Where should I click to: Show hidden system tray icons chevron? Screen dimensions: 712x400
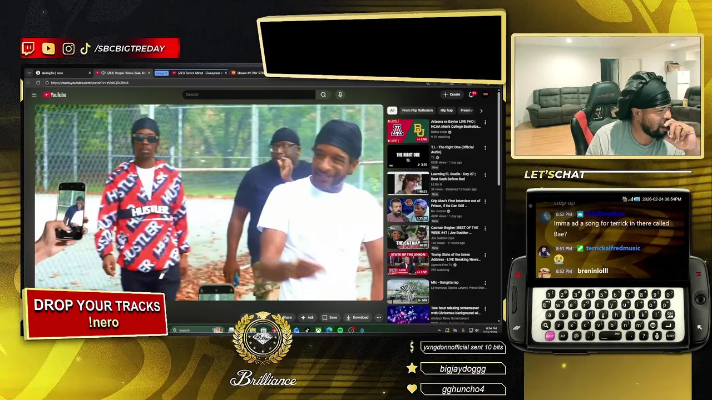click(439, 330)
